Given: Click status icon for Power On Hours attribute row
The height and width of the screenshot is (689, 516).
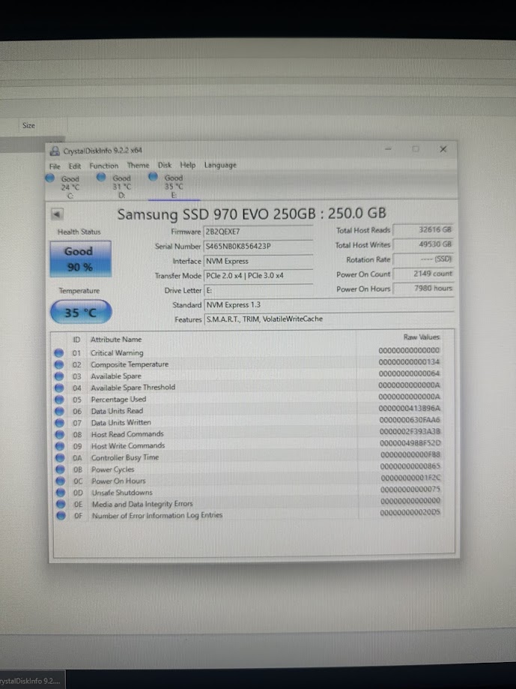Looking at the screenshot, I should (61, 481).
